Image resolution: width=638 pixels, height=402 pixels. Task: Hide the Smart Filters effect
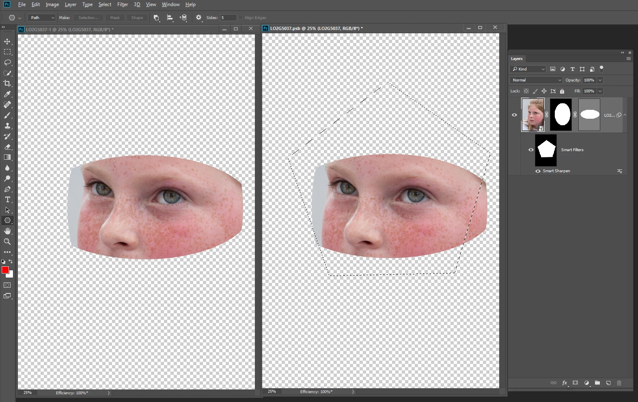[531, 150]
